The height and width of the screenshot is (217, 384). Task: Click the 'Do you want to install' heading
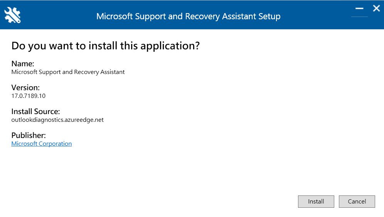[x=105, y=46]
